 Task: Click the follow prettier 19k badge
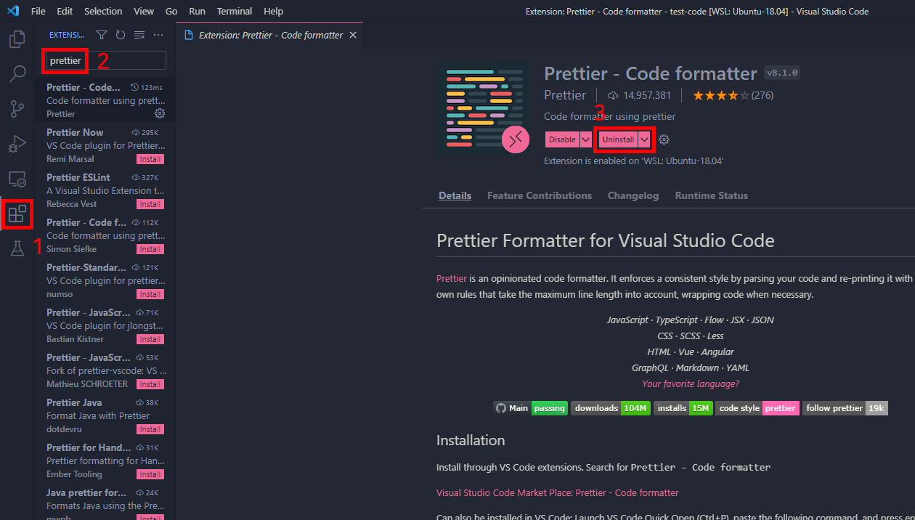845,408
